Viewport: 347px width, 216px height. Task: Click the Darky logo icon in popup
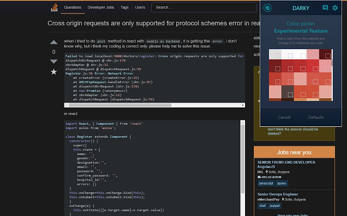coord(267,8)
